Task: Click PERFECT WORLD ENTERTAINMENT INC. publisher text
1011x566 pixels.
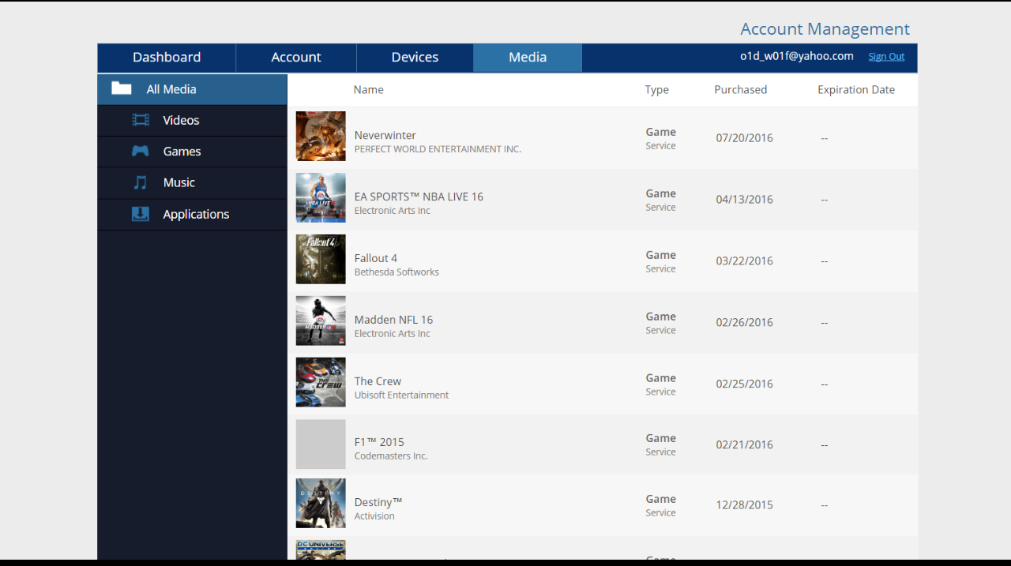Action: pos(438,149)
